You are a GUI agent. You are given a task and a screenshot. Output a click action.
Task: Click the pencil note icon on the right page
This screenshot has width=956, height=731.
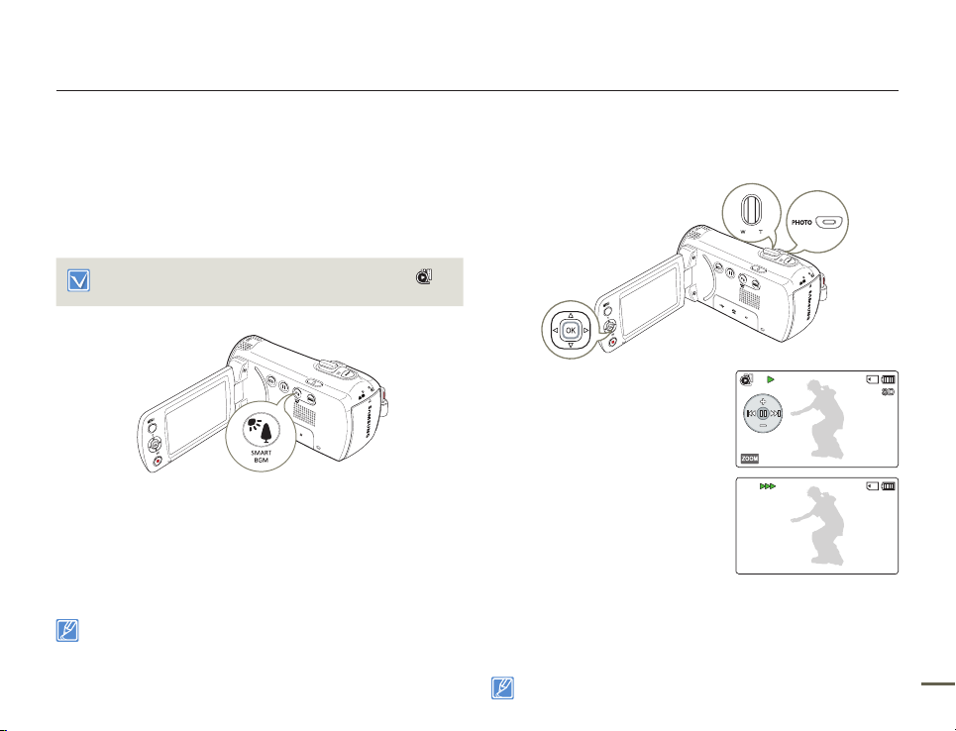(x=502, y=687)
